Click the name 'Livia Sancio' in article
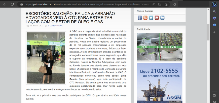 tap(98, 77)
